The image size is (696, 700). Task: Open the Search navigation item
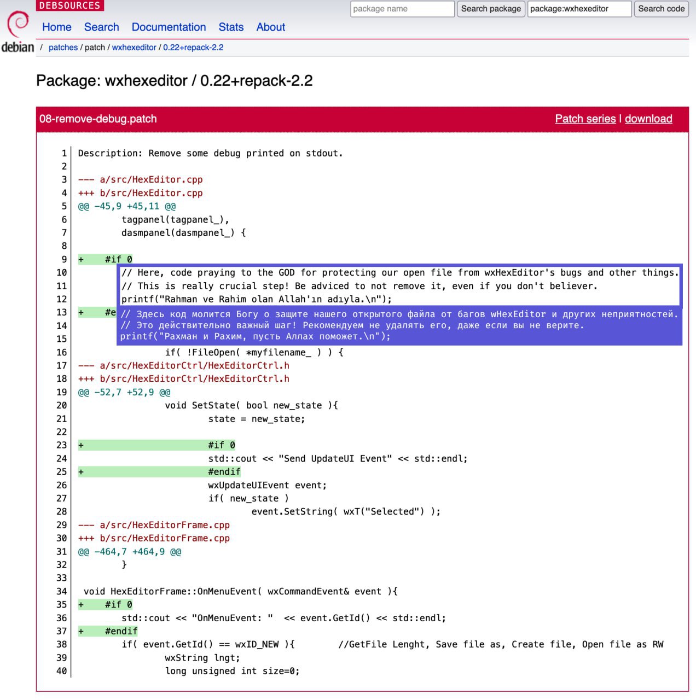(101, 27)
